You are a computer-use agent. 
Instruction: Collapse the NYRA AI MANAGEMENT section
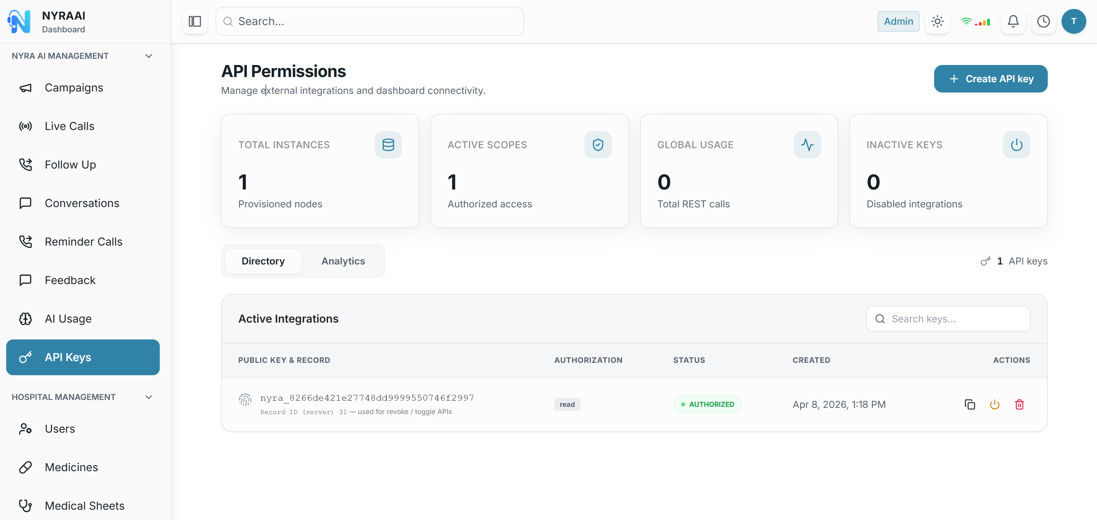click(148, 56)
